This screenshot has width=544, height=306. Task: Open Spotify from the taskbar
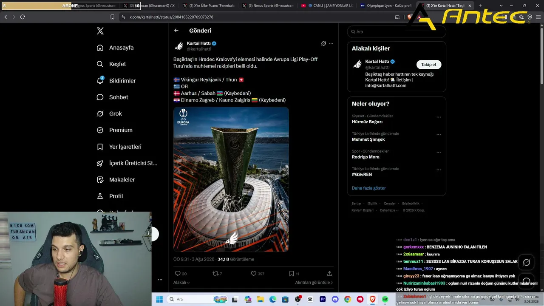[x=385, y=299]
